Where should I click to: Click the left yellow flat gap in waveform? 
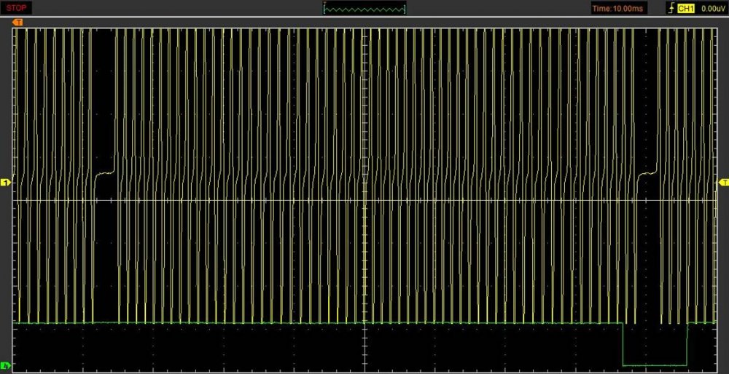pyautogui.click(x=105, y=172)
